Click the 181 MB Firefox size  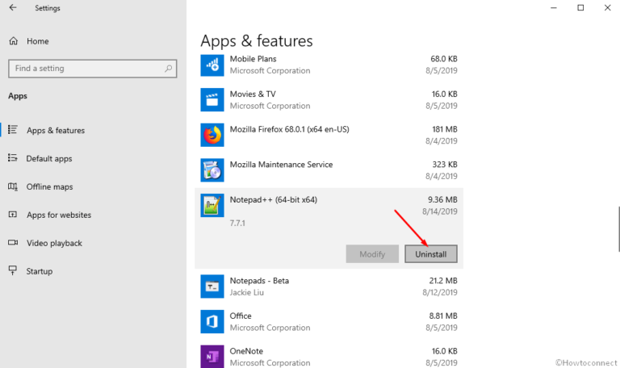pos(445,129)
